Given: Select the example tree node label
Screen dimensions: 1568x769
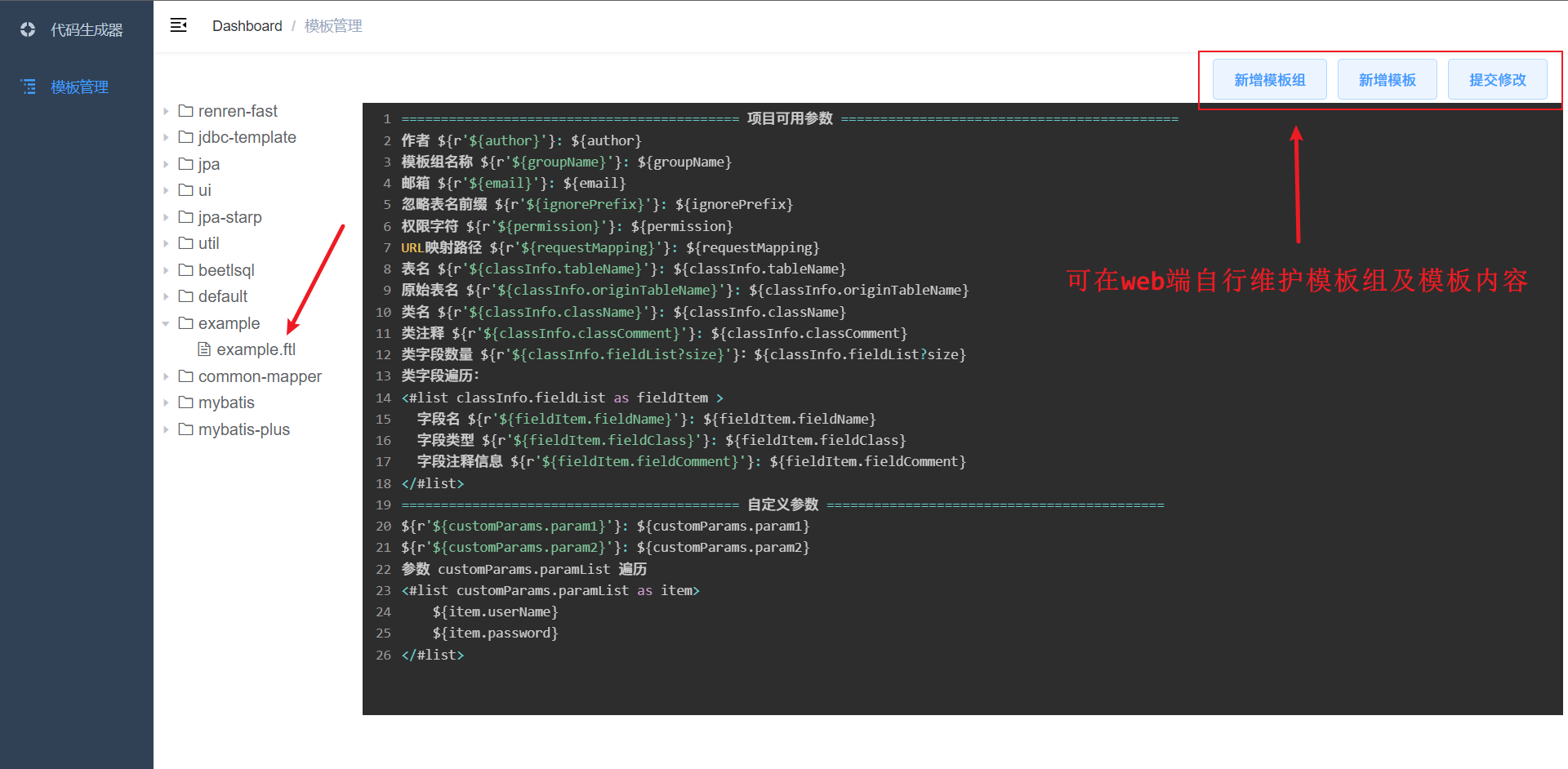Looking at the screenshot, I should click(x=229, y=323).
